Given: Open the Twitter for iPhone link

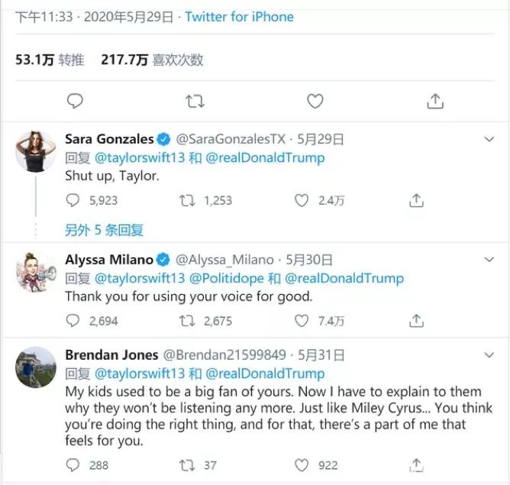Looking at the screenshot, I should pyautogui.click(x=239, y=17).
